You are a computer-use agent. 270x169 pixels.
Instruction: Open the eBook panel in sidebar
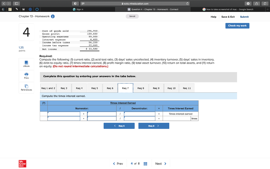(26, 64)
